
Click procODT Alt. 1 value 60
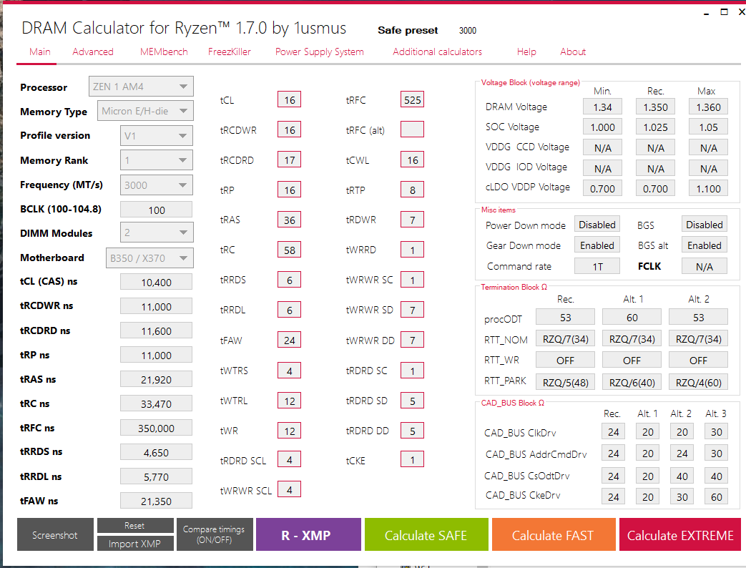[632, 318]
